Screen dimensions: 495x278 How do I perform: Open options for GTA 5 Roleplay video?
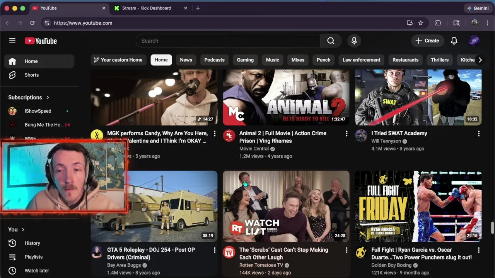[215, 250]
